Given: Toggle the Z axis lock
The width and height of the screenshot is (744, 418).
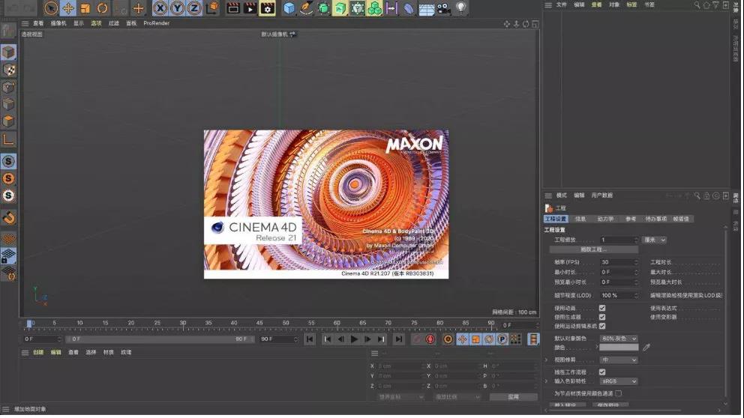Looking at the screenshot, I should (194, 8).
